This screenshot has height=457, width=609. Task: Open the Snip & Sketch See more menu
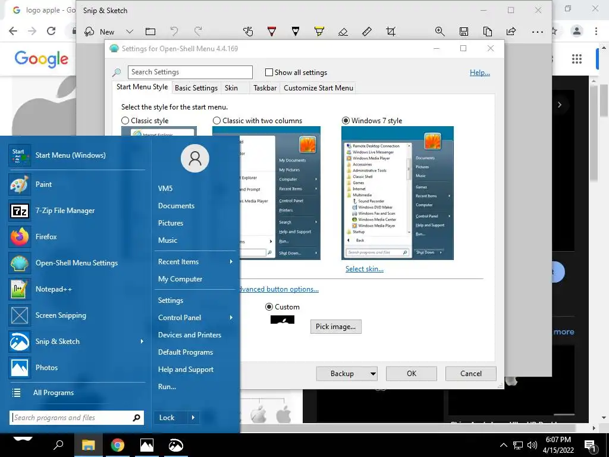tap(538, 32)
